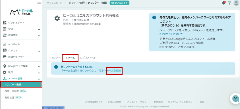Image resolution: width=240 pixels, height=109 pixels.
Task: Select the 2. チーム tab
Action: [70, 58]
